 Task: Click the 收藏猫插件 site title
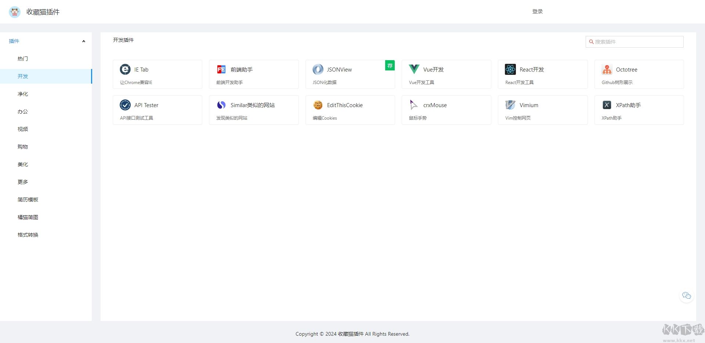pyautogui.click(x=43, y=12)
